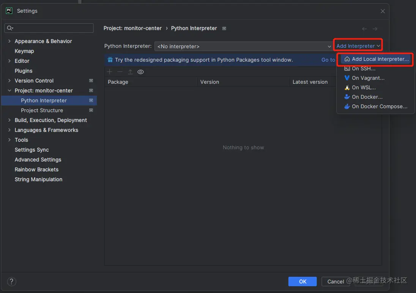
Task: Collapse Project: monitor-center section
Action: click(x=9, y=90)
